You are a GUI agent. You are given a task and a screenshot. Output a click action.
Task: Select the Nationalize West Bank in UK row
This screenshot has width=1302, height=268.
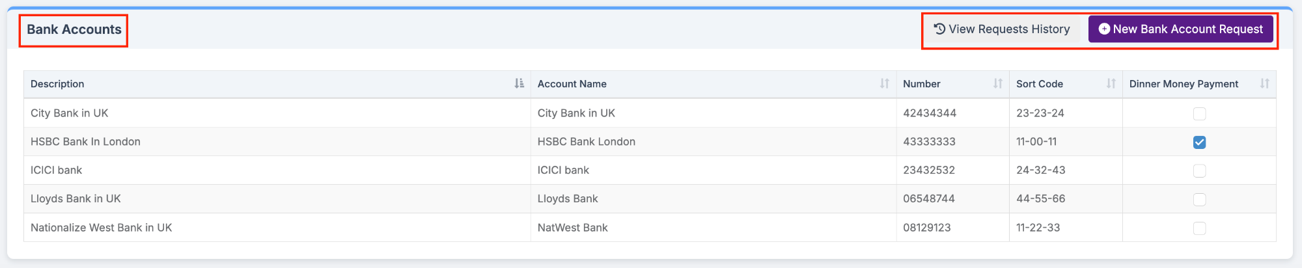(x=650, y=228)
